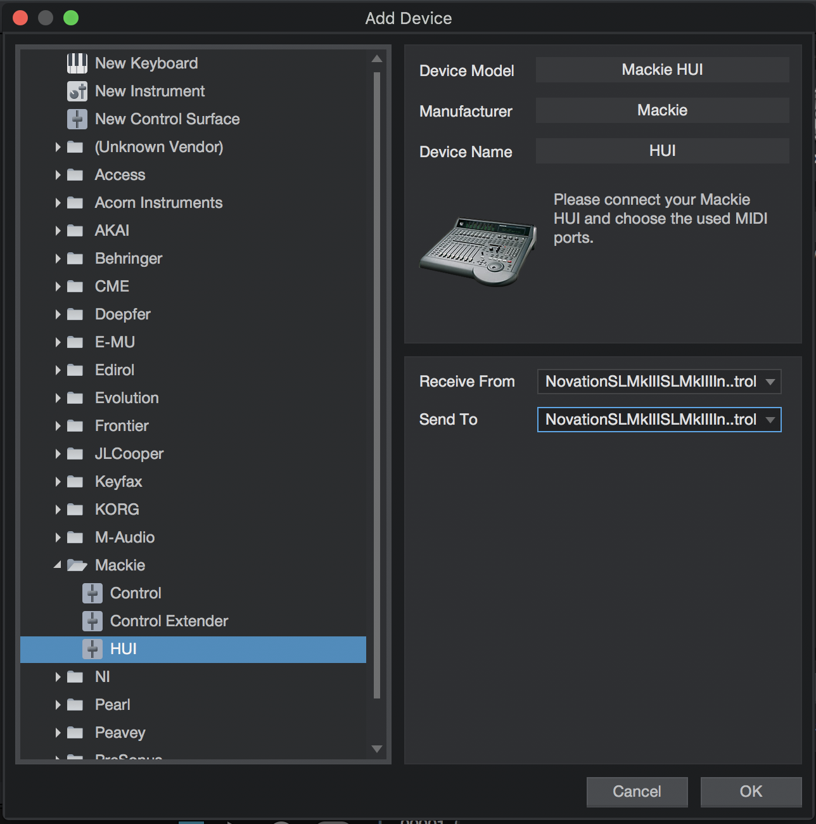
Task: Click the NI folder icon
Action: point(75,677)
